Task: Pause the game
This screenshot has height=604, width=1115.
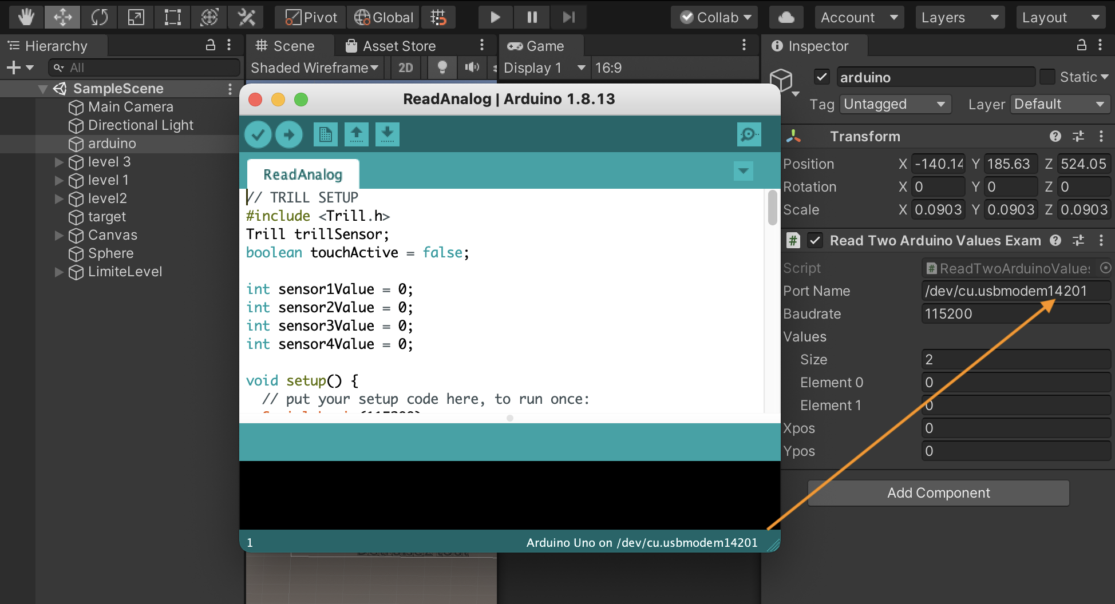Action: click(532, 17)
